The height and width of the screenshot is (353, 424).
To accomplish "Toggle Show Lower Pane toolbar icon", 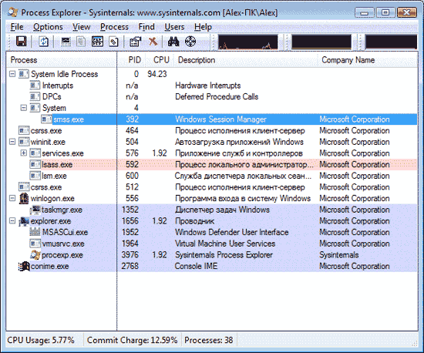I will tap(97, 42).
